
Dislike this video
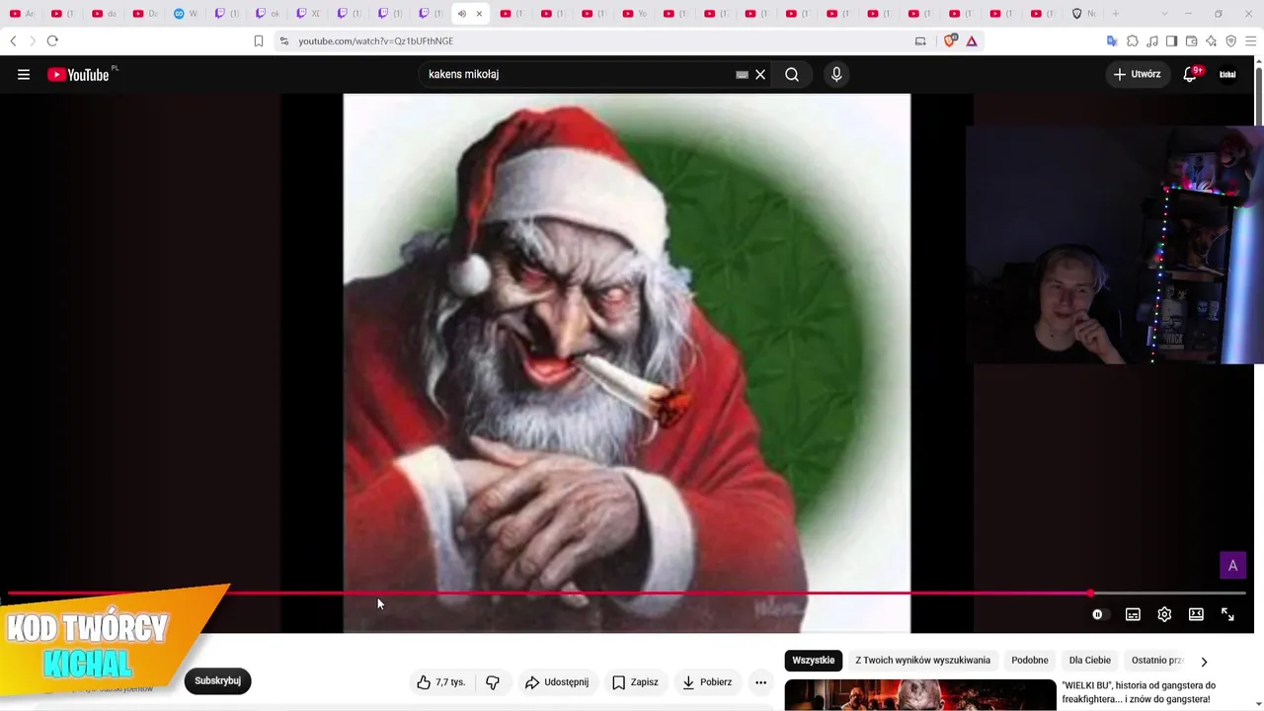click(x=493, y=682)
